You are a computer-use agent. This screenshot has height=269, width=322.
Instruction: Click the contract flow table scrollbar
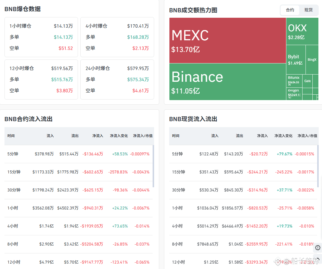pos(154,166)
